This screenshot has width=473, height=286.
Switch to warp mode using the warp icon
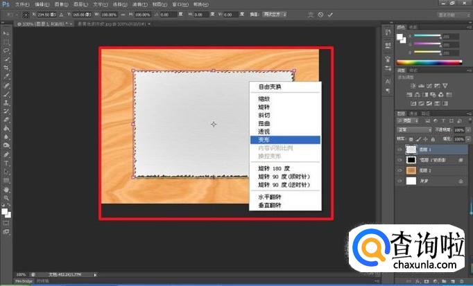(310, 14)
